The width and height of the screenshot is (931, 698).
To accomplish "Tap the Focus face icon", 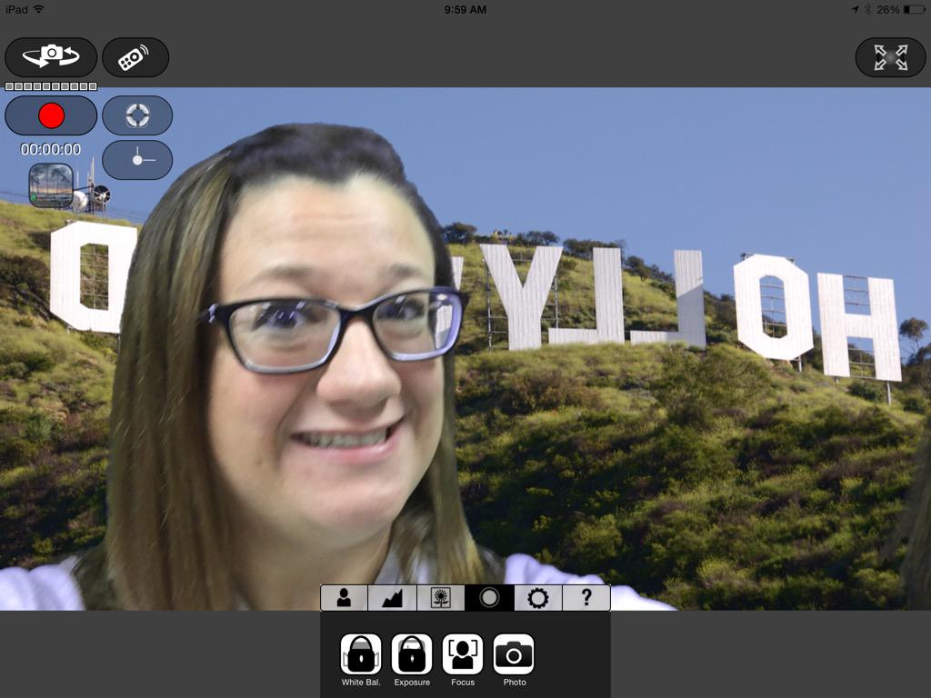I will [x=463, y=654].
